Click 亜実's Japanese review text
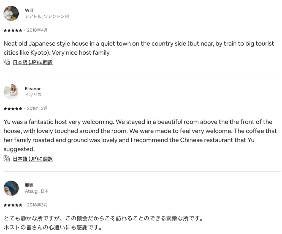Viewport: 282px width, 234px height. click(104, 223)
